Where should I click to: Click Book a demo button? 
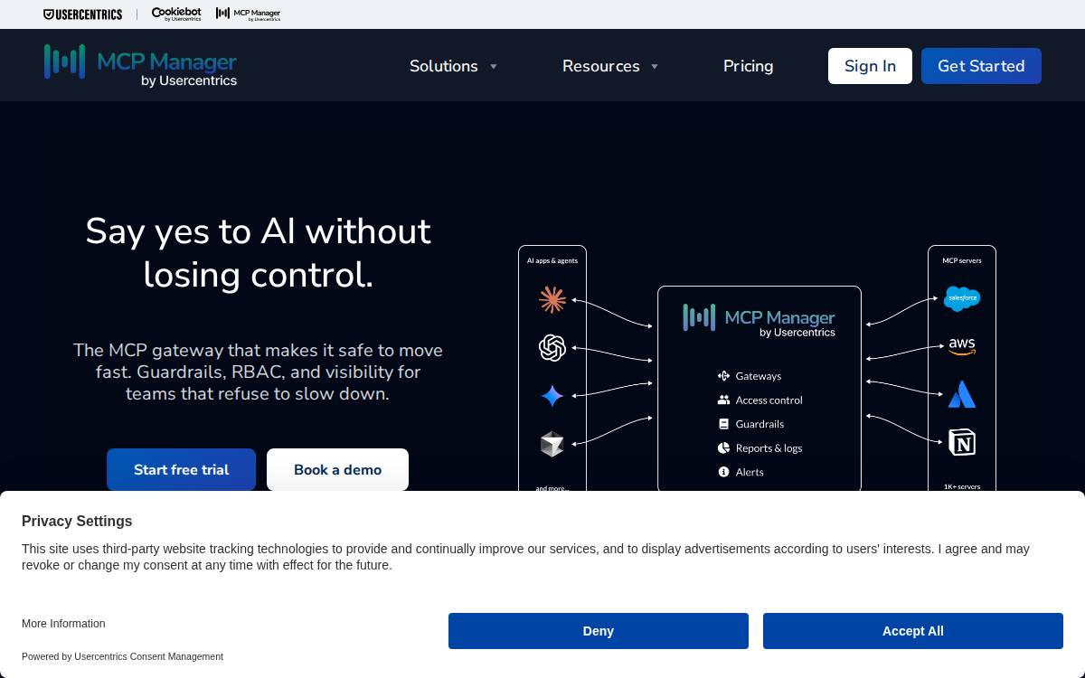pyautogui.click(x=337, y=470)
